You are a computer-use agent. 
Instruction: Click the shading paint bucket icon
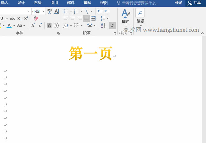[x=66, y=25]
